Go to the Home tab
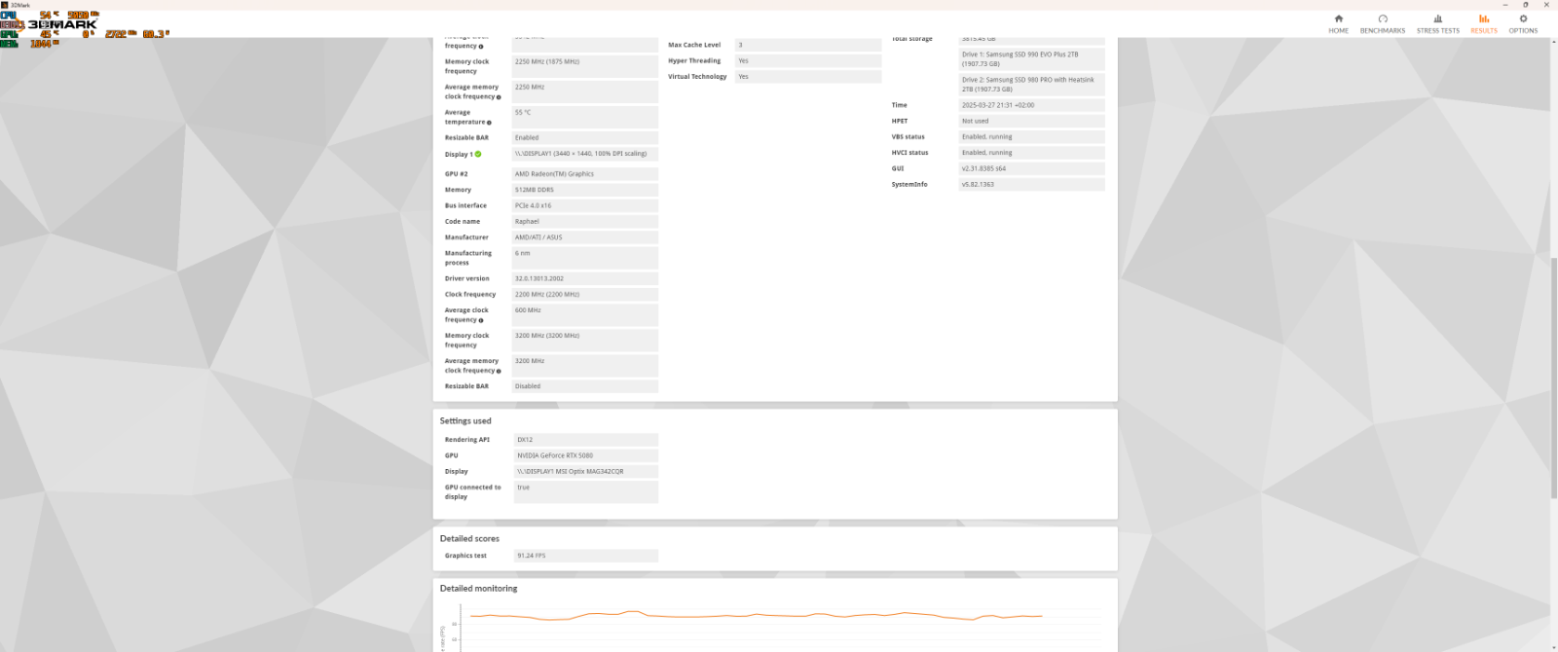 (1339, 23)
